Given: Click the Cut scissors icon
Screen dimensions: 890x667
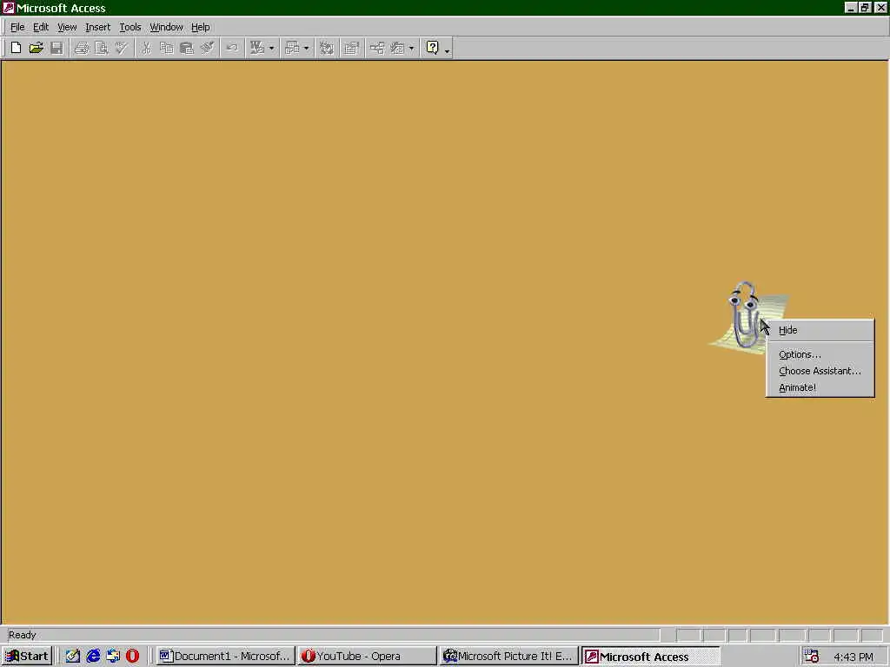Looking at the screenshot, I should [146, 49].
